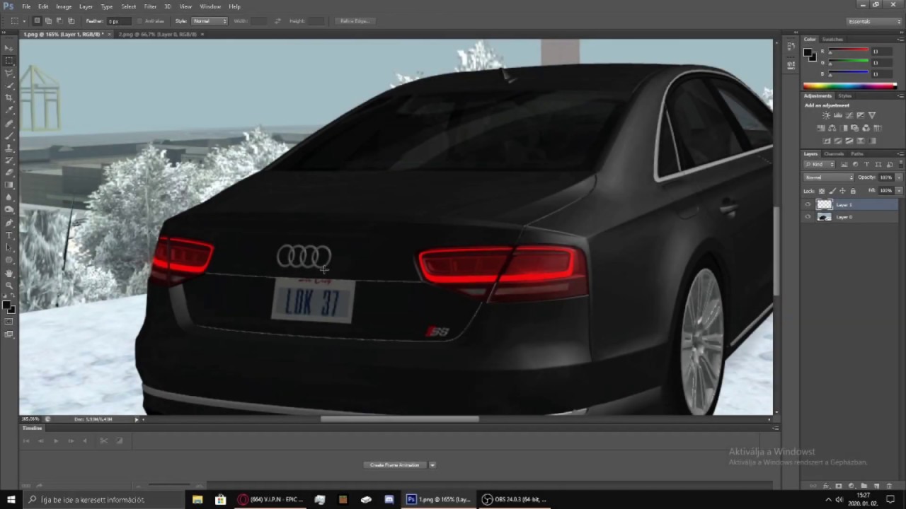Select the Move tool
906x509 pixels.
point(10,48)
